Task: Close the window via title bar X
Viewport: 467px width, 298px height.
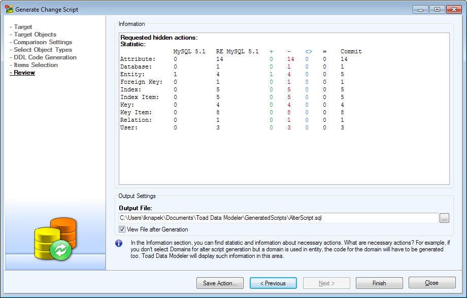Action: click(x=454, y=10)
